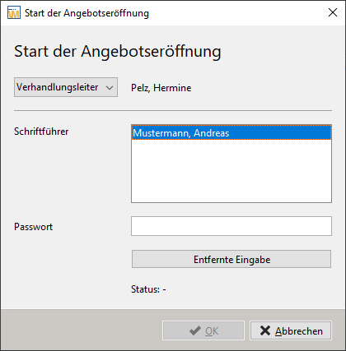Click the Passwort label
346x351 pixels.
[x=33, y=227]
